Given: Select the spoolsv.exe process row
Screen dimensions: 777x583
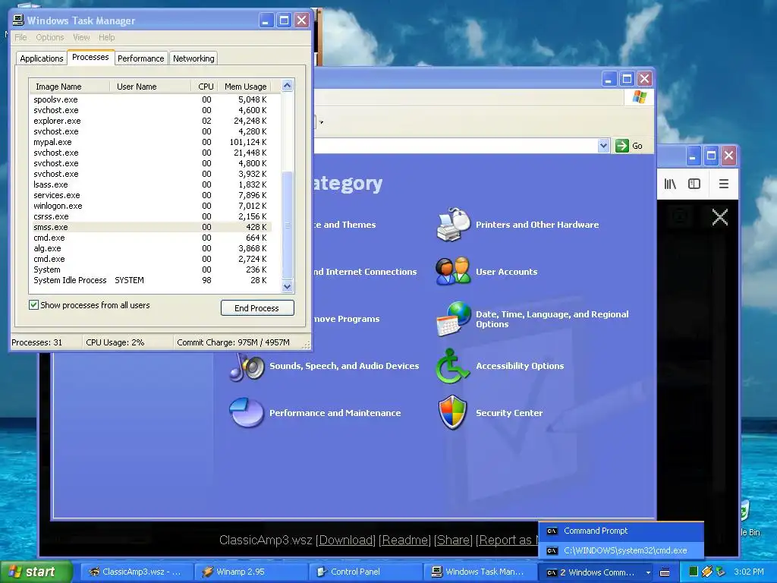Looking at the screenshot, I should coord(150,99).
